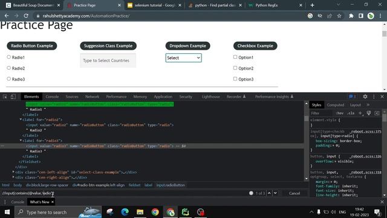Open the DevTools Performance tab
The image size is (387, 218).
pyautogui.click(x=116, y=97)
